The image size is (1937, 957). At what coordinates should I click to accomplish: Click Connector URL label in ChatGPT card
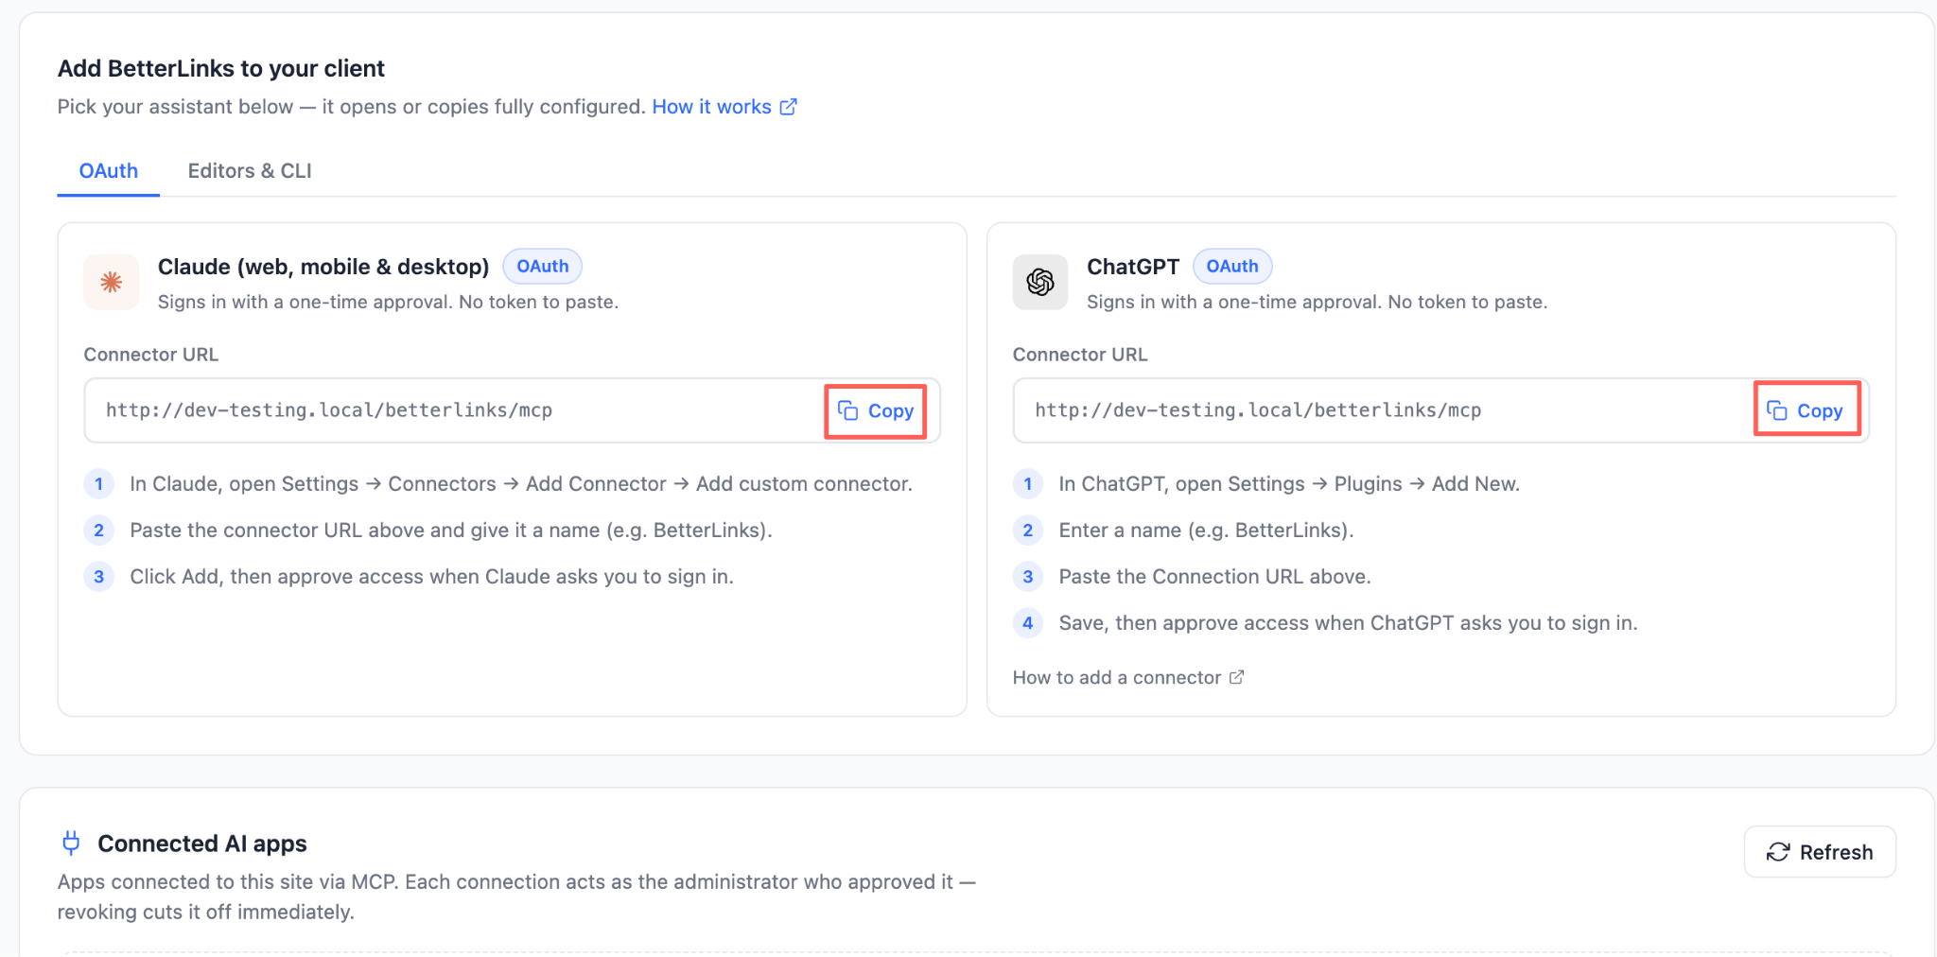1080,355
